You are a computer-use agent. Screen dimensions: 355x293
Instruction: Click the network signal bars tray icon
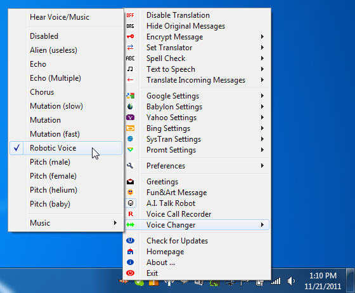[x=276, y=281]
